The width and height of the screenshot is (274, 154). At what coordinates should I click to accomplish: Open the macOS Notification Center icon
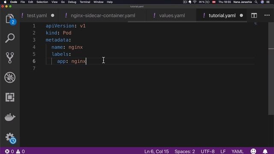click(268, 2)
